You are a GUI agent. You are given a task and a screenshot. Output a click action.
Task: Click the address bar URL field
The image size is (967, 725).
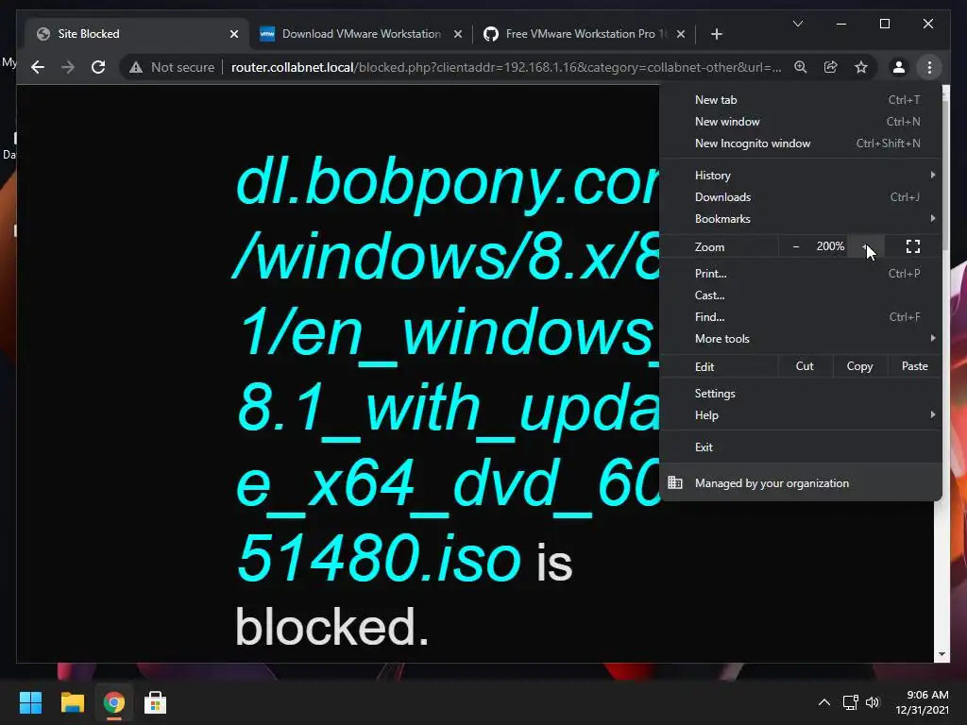pos(506,67)
